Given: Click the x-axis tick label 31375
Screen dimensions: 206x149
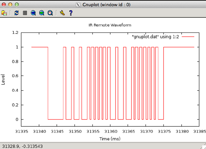Looking at the screenshot, I should pyautogui.click(x=164, y=131).
